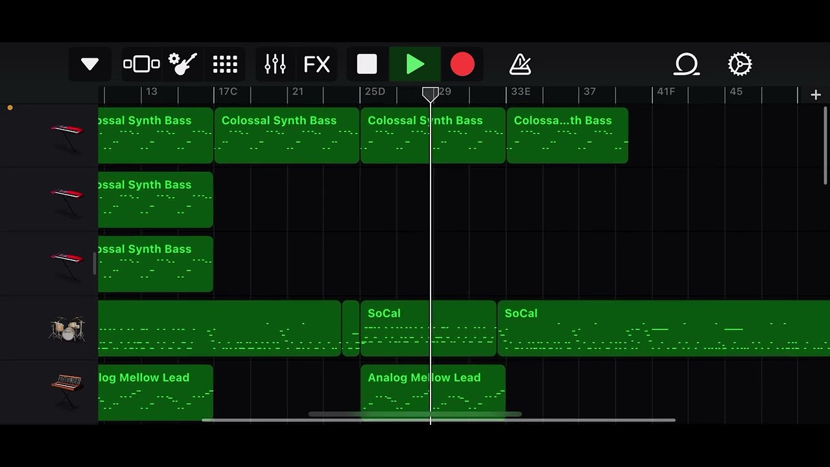Open the FX panel
Viewport: 830px width, 467px height.
click(317, 64)
